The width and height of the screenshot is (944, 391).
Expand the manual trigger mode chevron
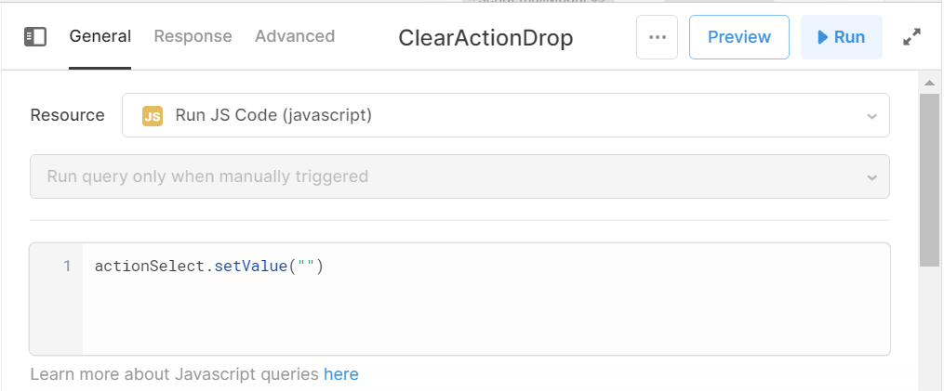point(871,177)
